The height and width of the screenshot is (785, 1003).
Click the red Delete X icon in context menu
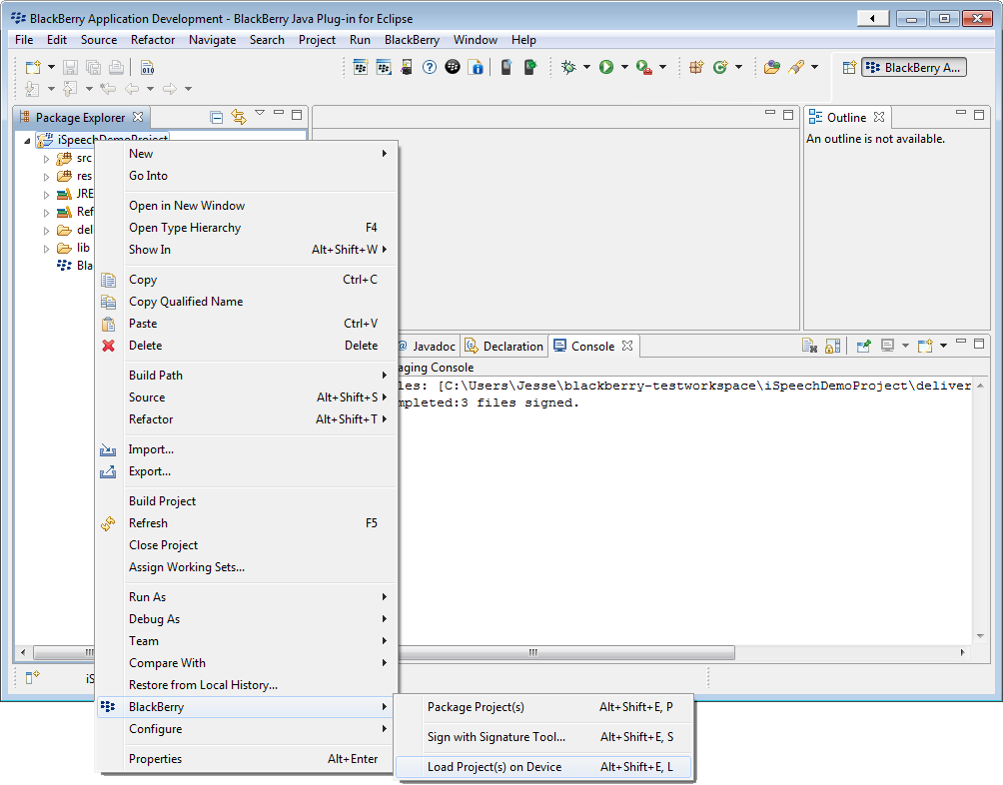pos(109,346)
